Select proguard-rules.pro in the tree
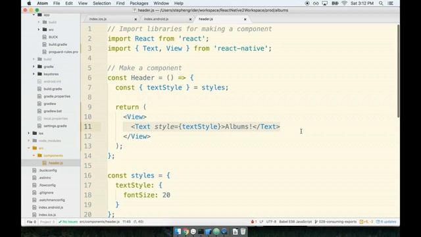 click(x=63, y=51)
